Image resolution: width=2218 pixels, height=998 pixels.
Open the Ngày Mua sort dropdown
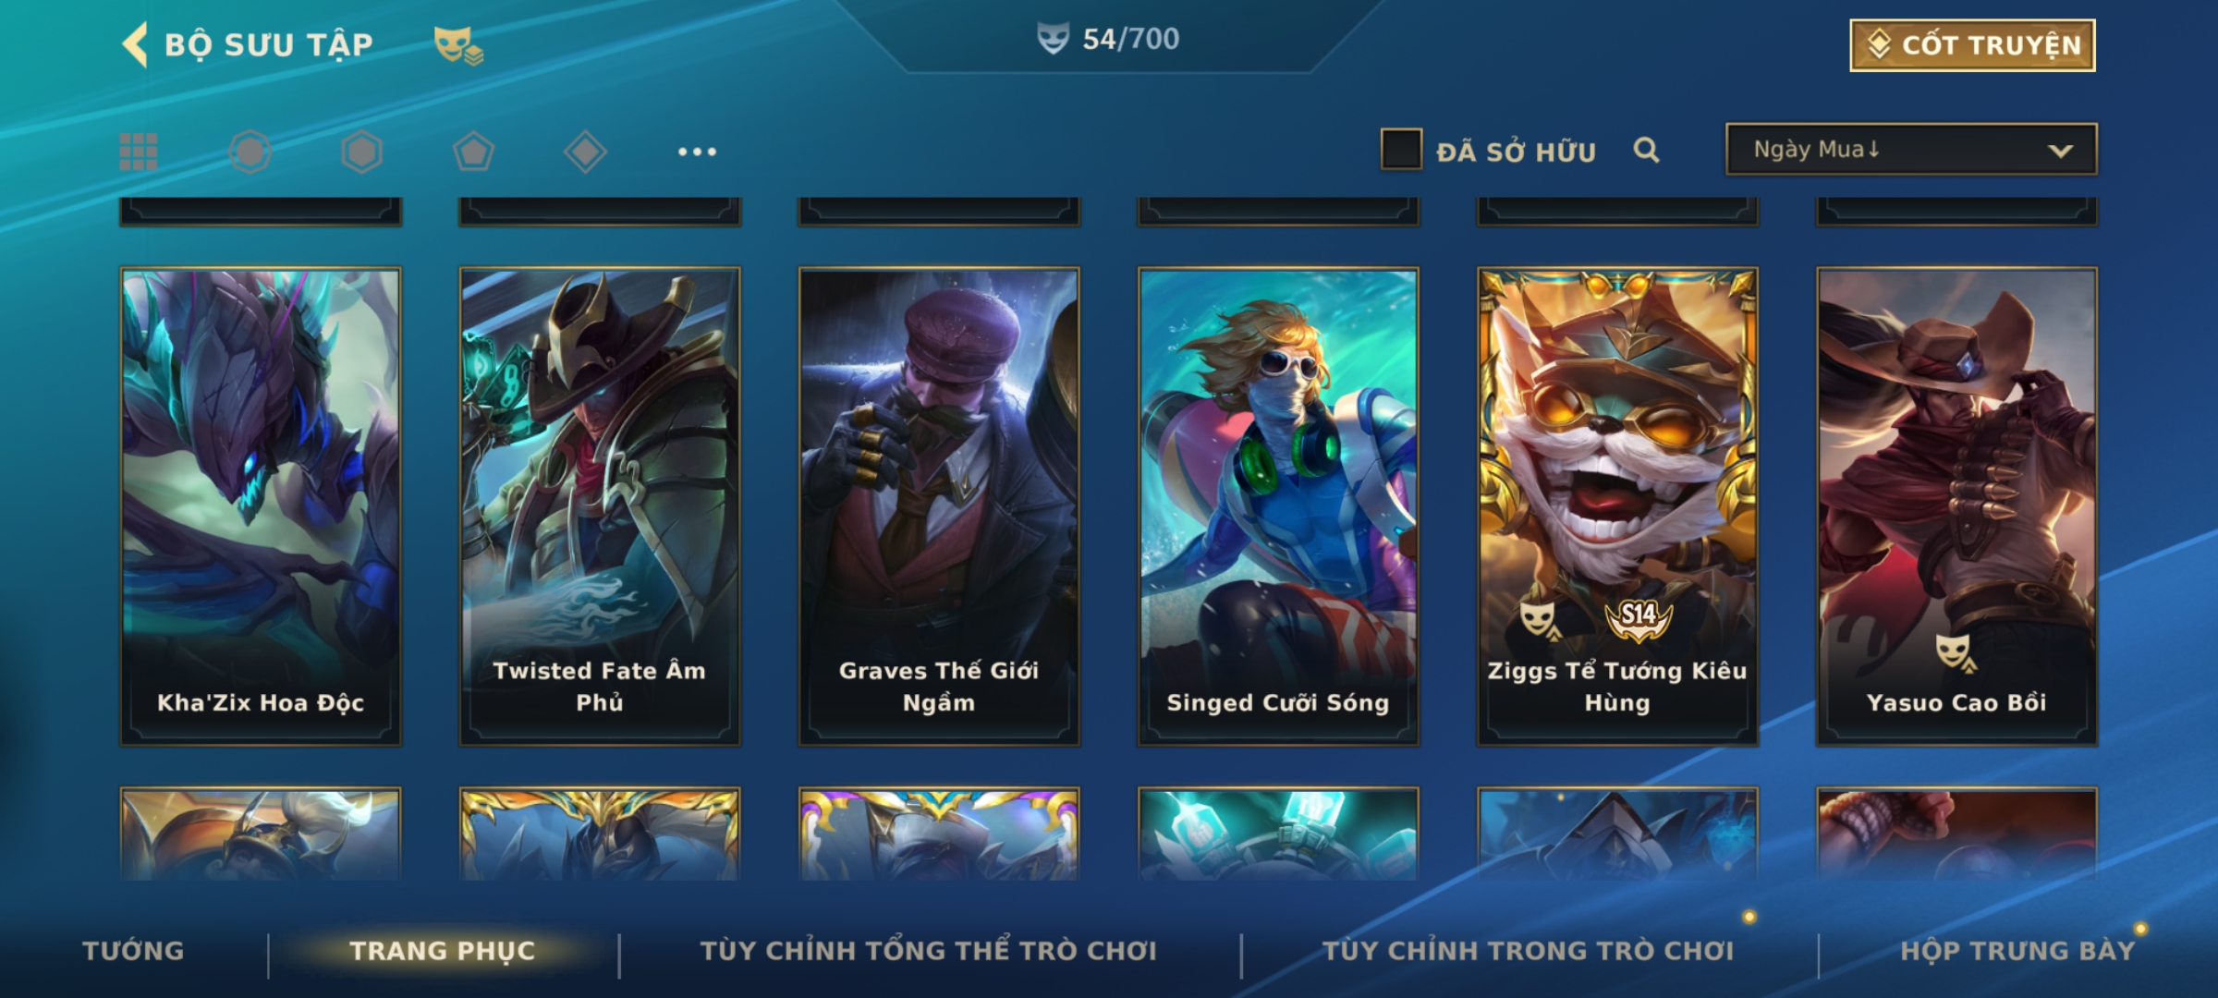[x=1911, y=149]
